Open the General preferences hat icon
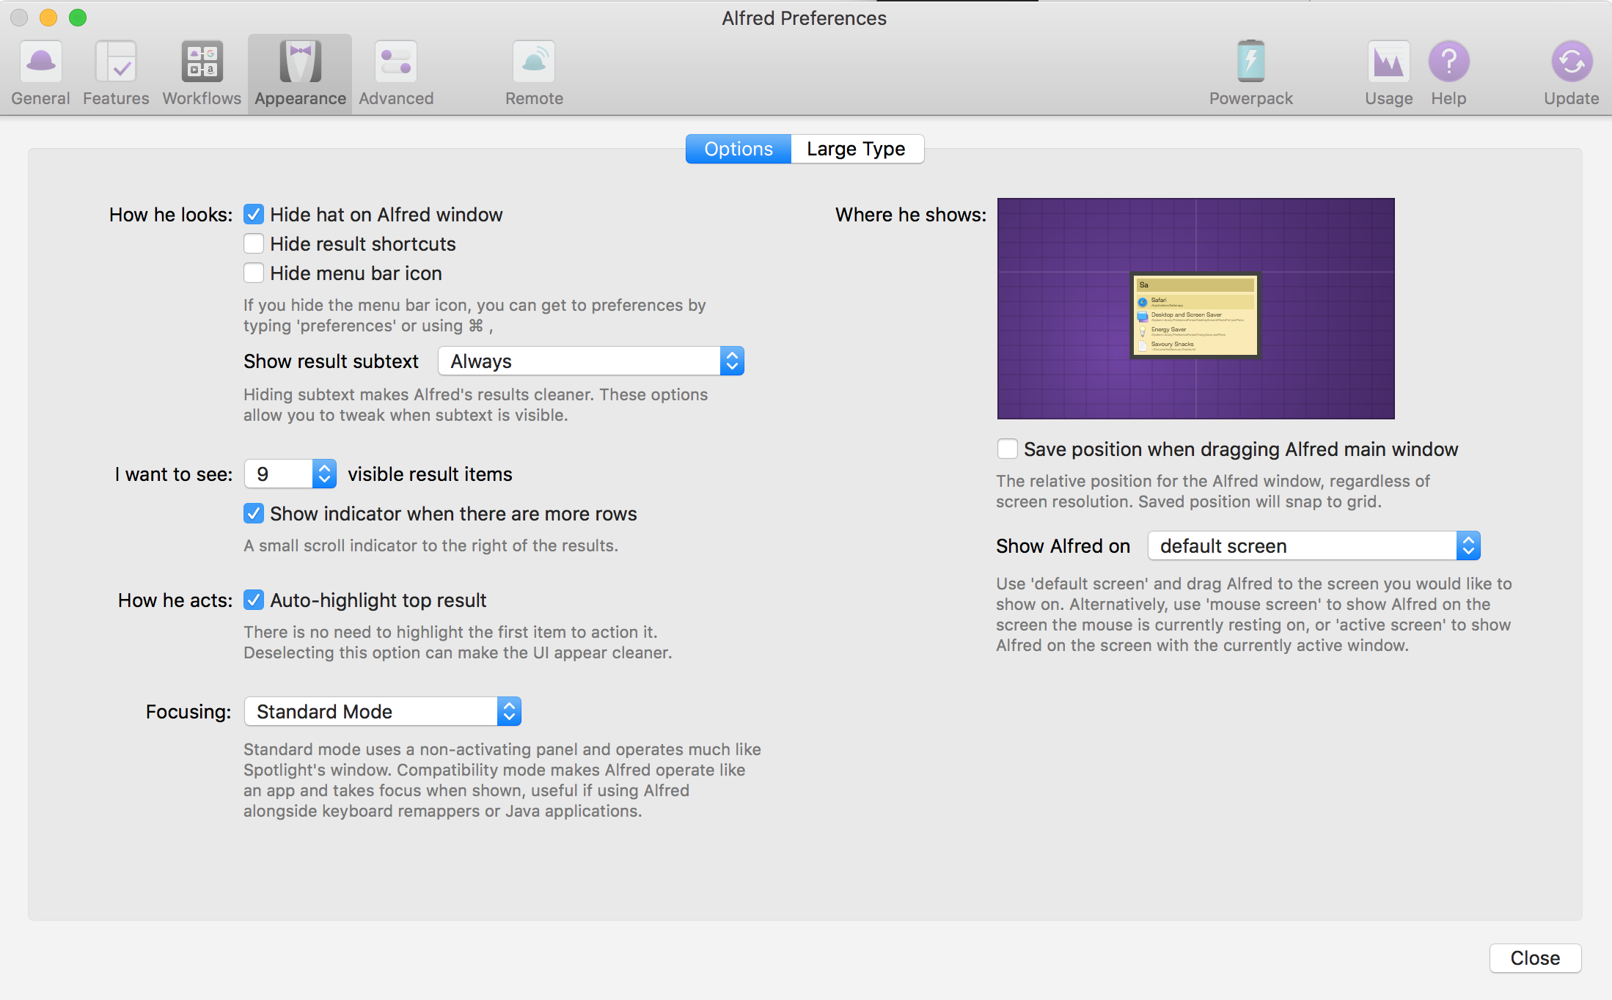 pos(41,62)
